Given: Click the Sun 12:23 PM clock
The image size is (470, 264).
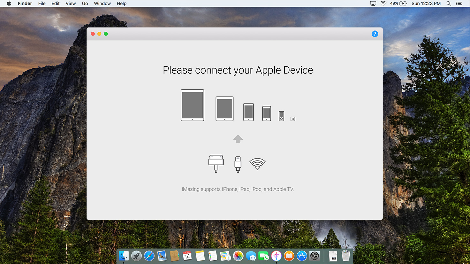Looking at the screenshot, I should click(426, 4).
